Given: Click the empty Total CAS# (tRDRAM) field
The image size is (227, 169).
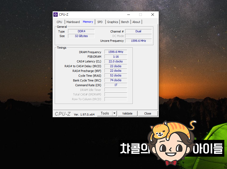Looking at the screenshot, I should [x=116, y=94].
